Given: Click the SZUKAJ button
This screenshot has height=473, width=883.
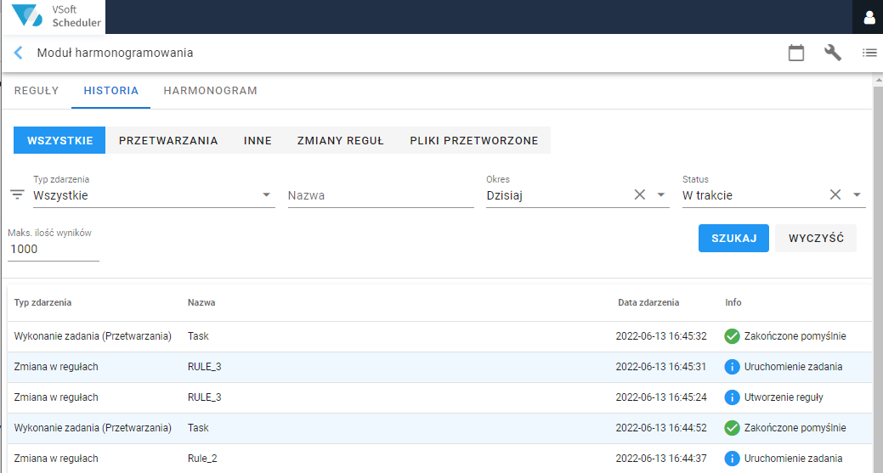Looking at the screenshot, I should point(733,238).
